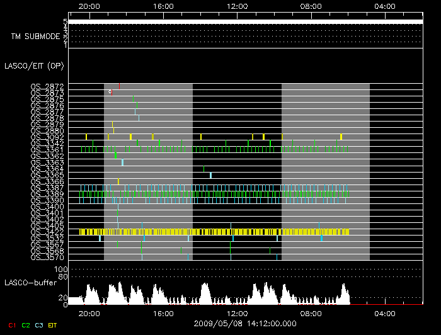Select the OS_3389 row label
This screenshot has height=335, width=441.
47,194
